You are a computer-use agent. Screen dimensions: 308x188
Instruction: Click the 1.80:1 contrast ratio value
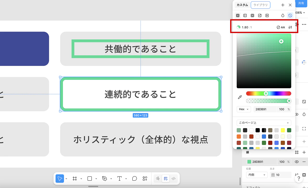point(247,27)
